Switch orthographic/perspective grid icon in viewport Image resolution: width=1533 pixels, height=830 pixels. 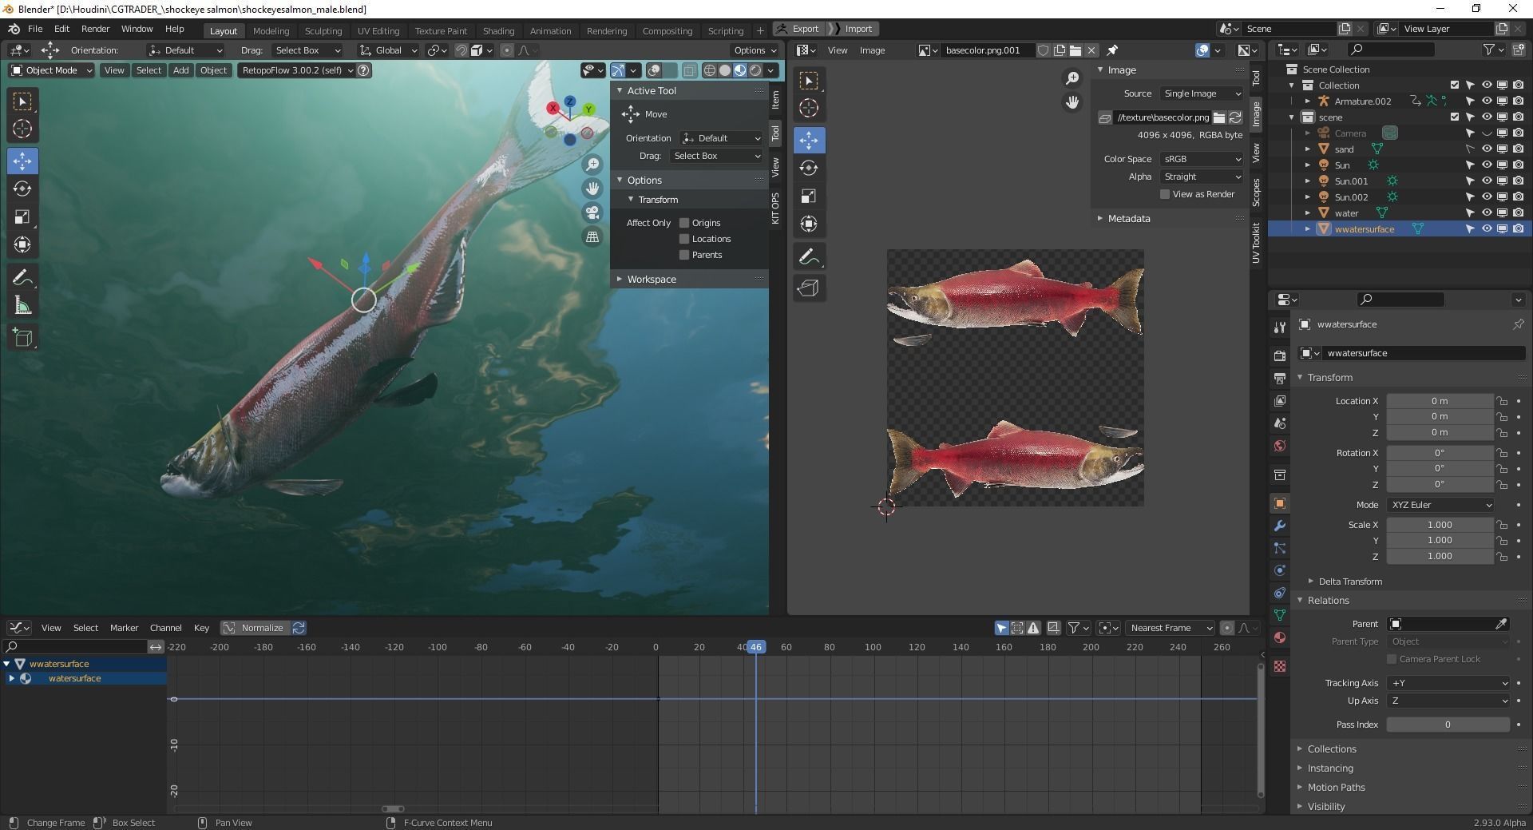[x=592, y=236]
